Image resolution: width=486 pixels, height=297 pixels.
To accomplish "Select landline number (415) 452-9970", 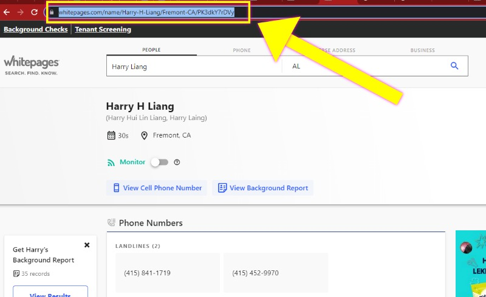I will pos(276,273).
